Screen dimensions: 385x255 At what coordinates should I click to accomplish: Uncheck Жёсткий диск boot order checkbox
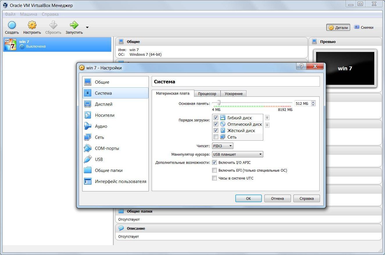(216, 130)
